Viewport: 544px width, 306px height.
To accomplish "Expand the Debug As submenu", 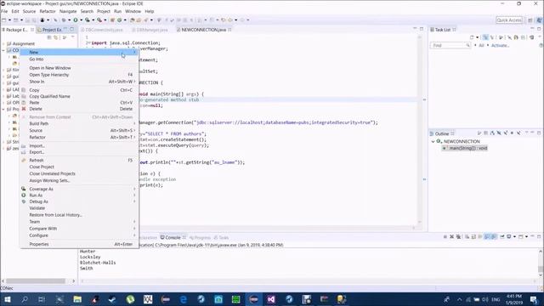I will pos(79,201).
